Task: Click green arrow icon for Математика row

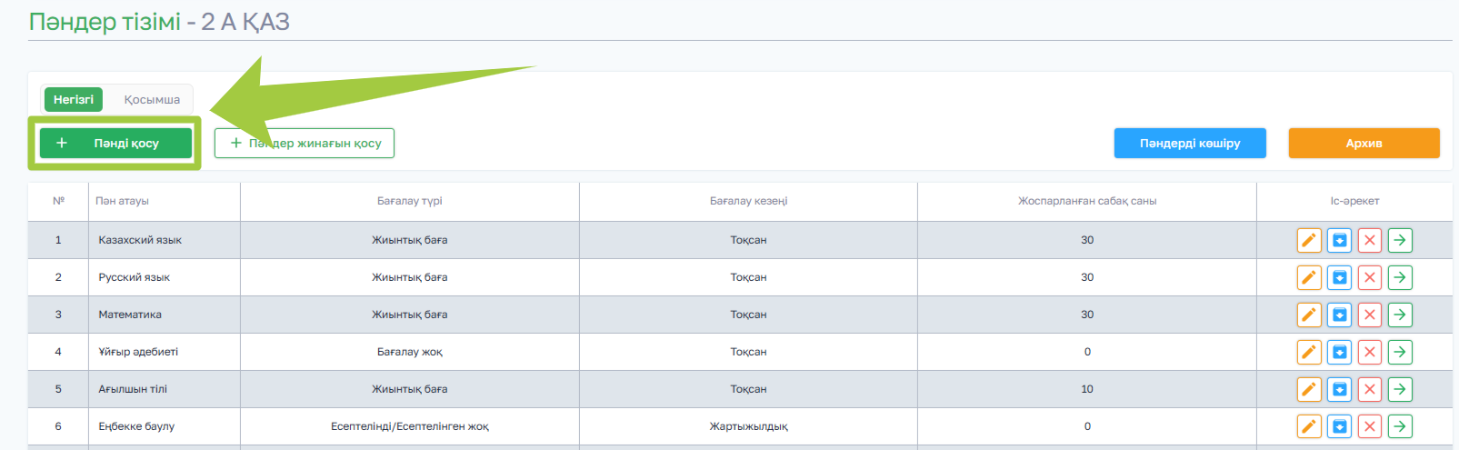Action: 1400,315
